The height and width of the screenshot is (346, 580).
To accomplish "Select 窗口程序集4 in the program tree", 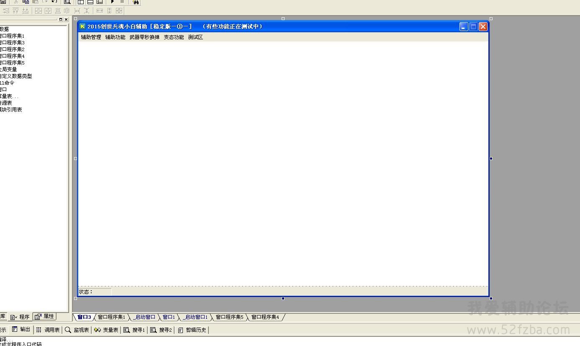I will pos(12,56).
